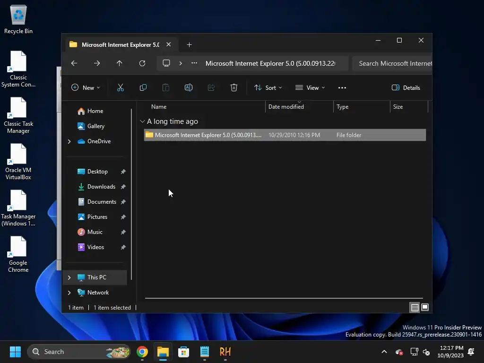This screenshot has width=484, height=363.
Task: Click the address bar path text
Action: click(270, 63)
